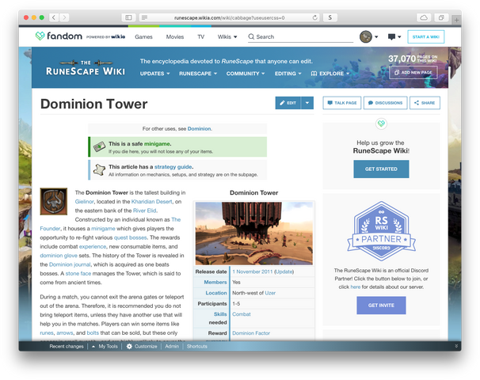480x380 pixels.
Task: Open Reader view icon in address bar
Action: click(144, 17)
